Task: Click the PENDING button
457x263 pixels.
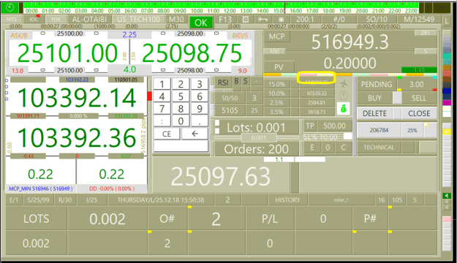Action: tap(377, 84)
